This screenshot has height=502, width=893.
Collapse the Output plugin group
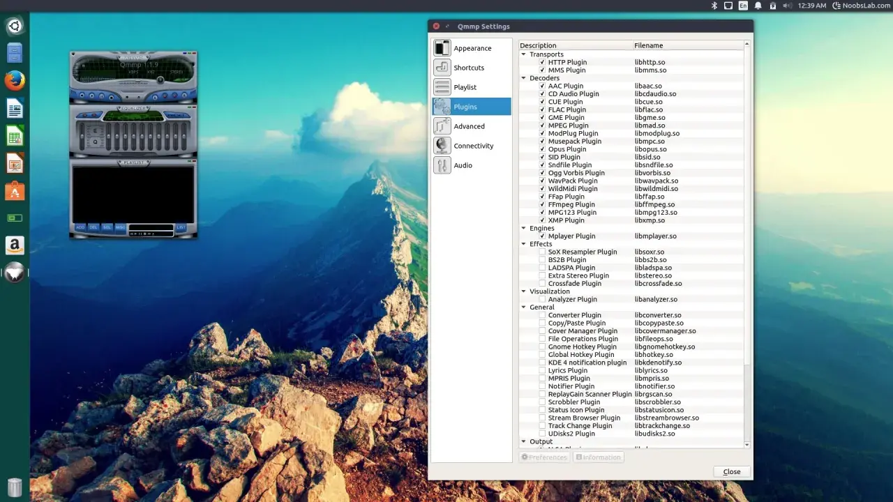click(x=523, y=441)
